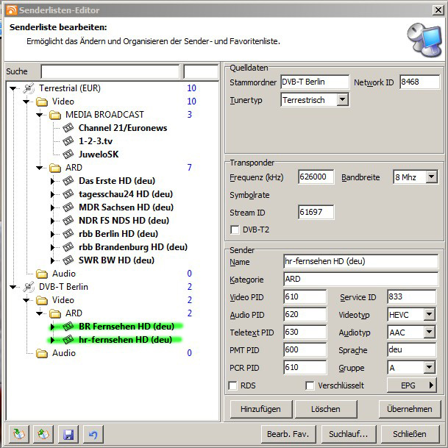Viewport: 448px width, 448px height.
Task: Click the Schließen button
Action: [x=410, y=434]
